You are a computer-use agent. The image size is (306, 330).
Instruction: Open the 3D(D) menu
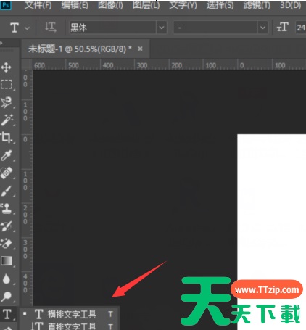pyautogui.click(x=290, y=5)
